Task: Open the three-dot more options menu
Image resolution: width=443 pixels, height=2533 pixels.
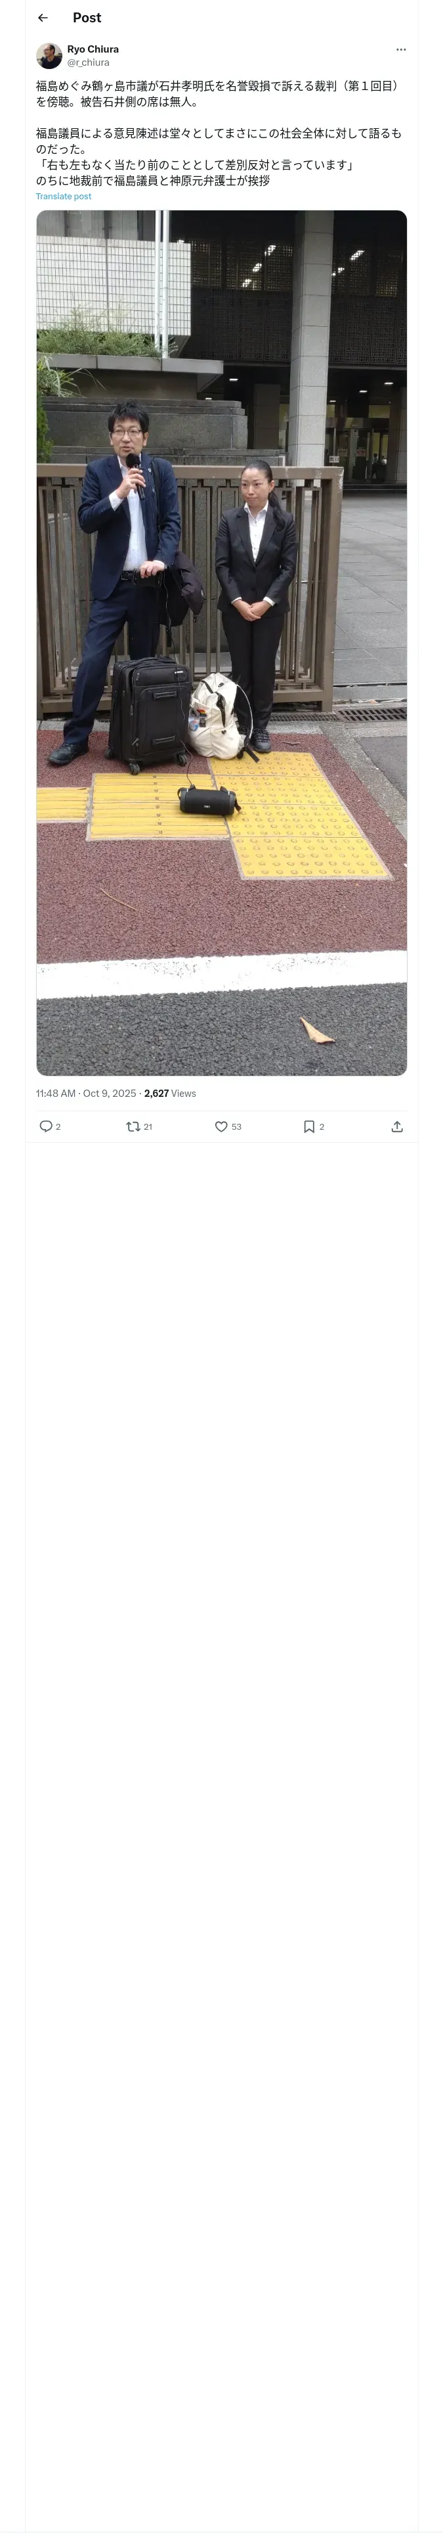Action: [x=401, y=49]
